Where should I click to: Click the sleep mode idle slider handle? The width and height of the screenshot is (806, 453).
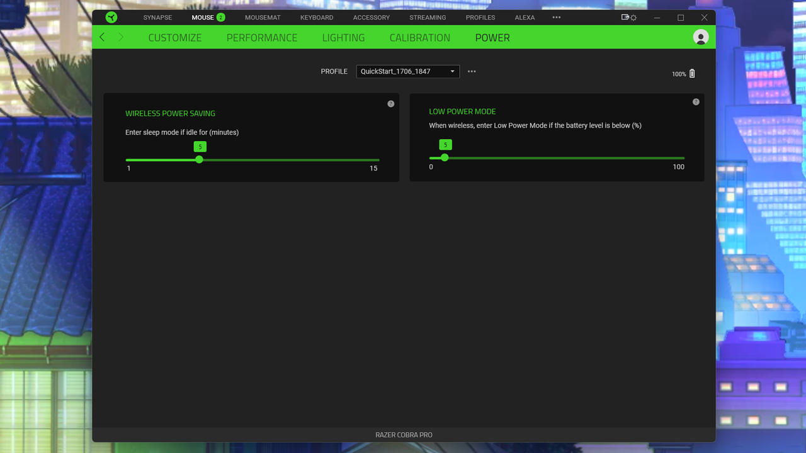pos(200,160)
